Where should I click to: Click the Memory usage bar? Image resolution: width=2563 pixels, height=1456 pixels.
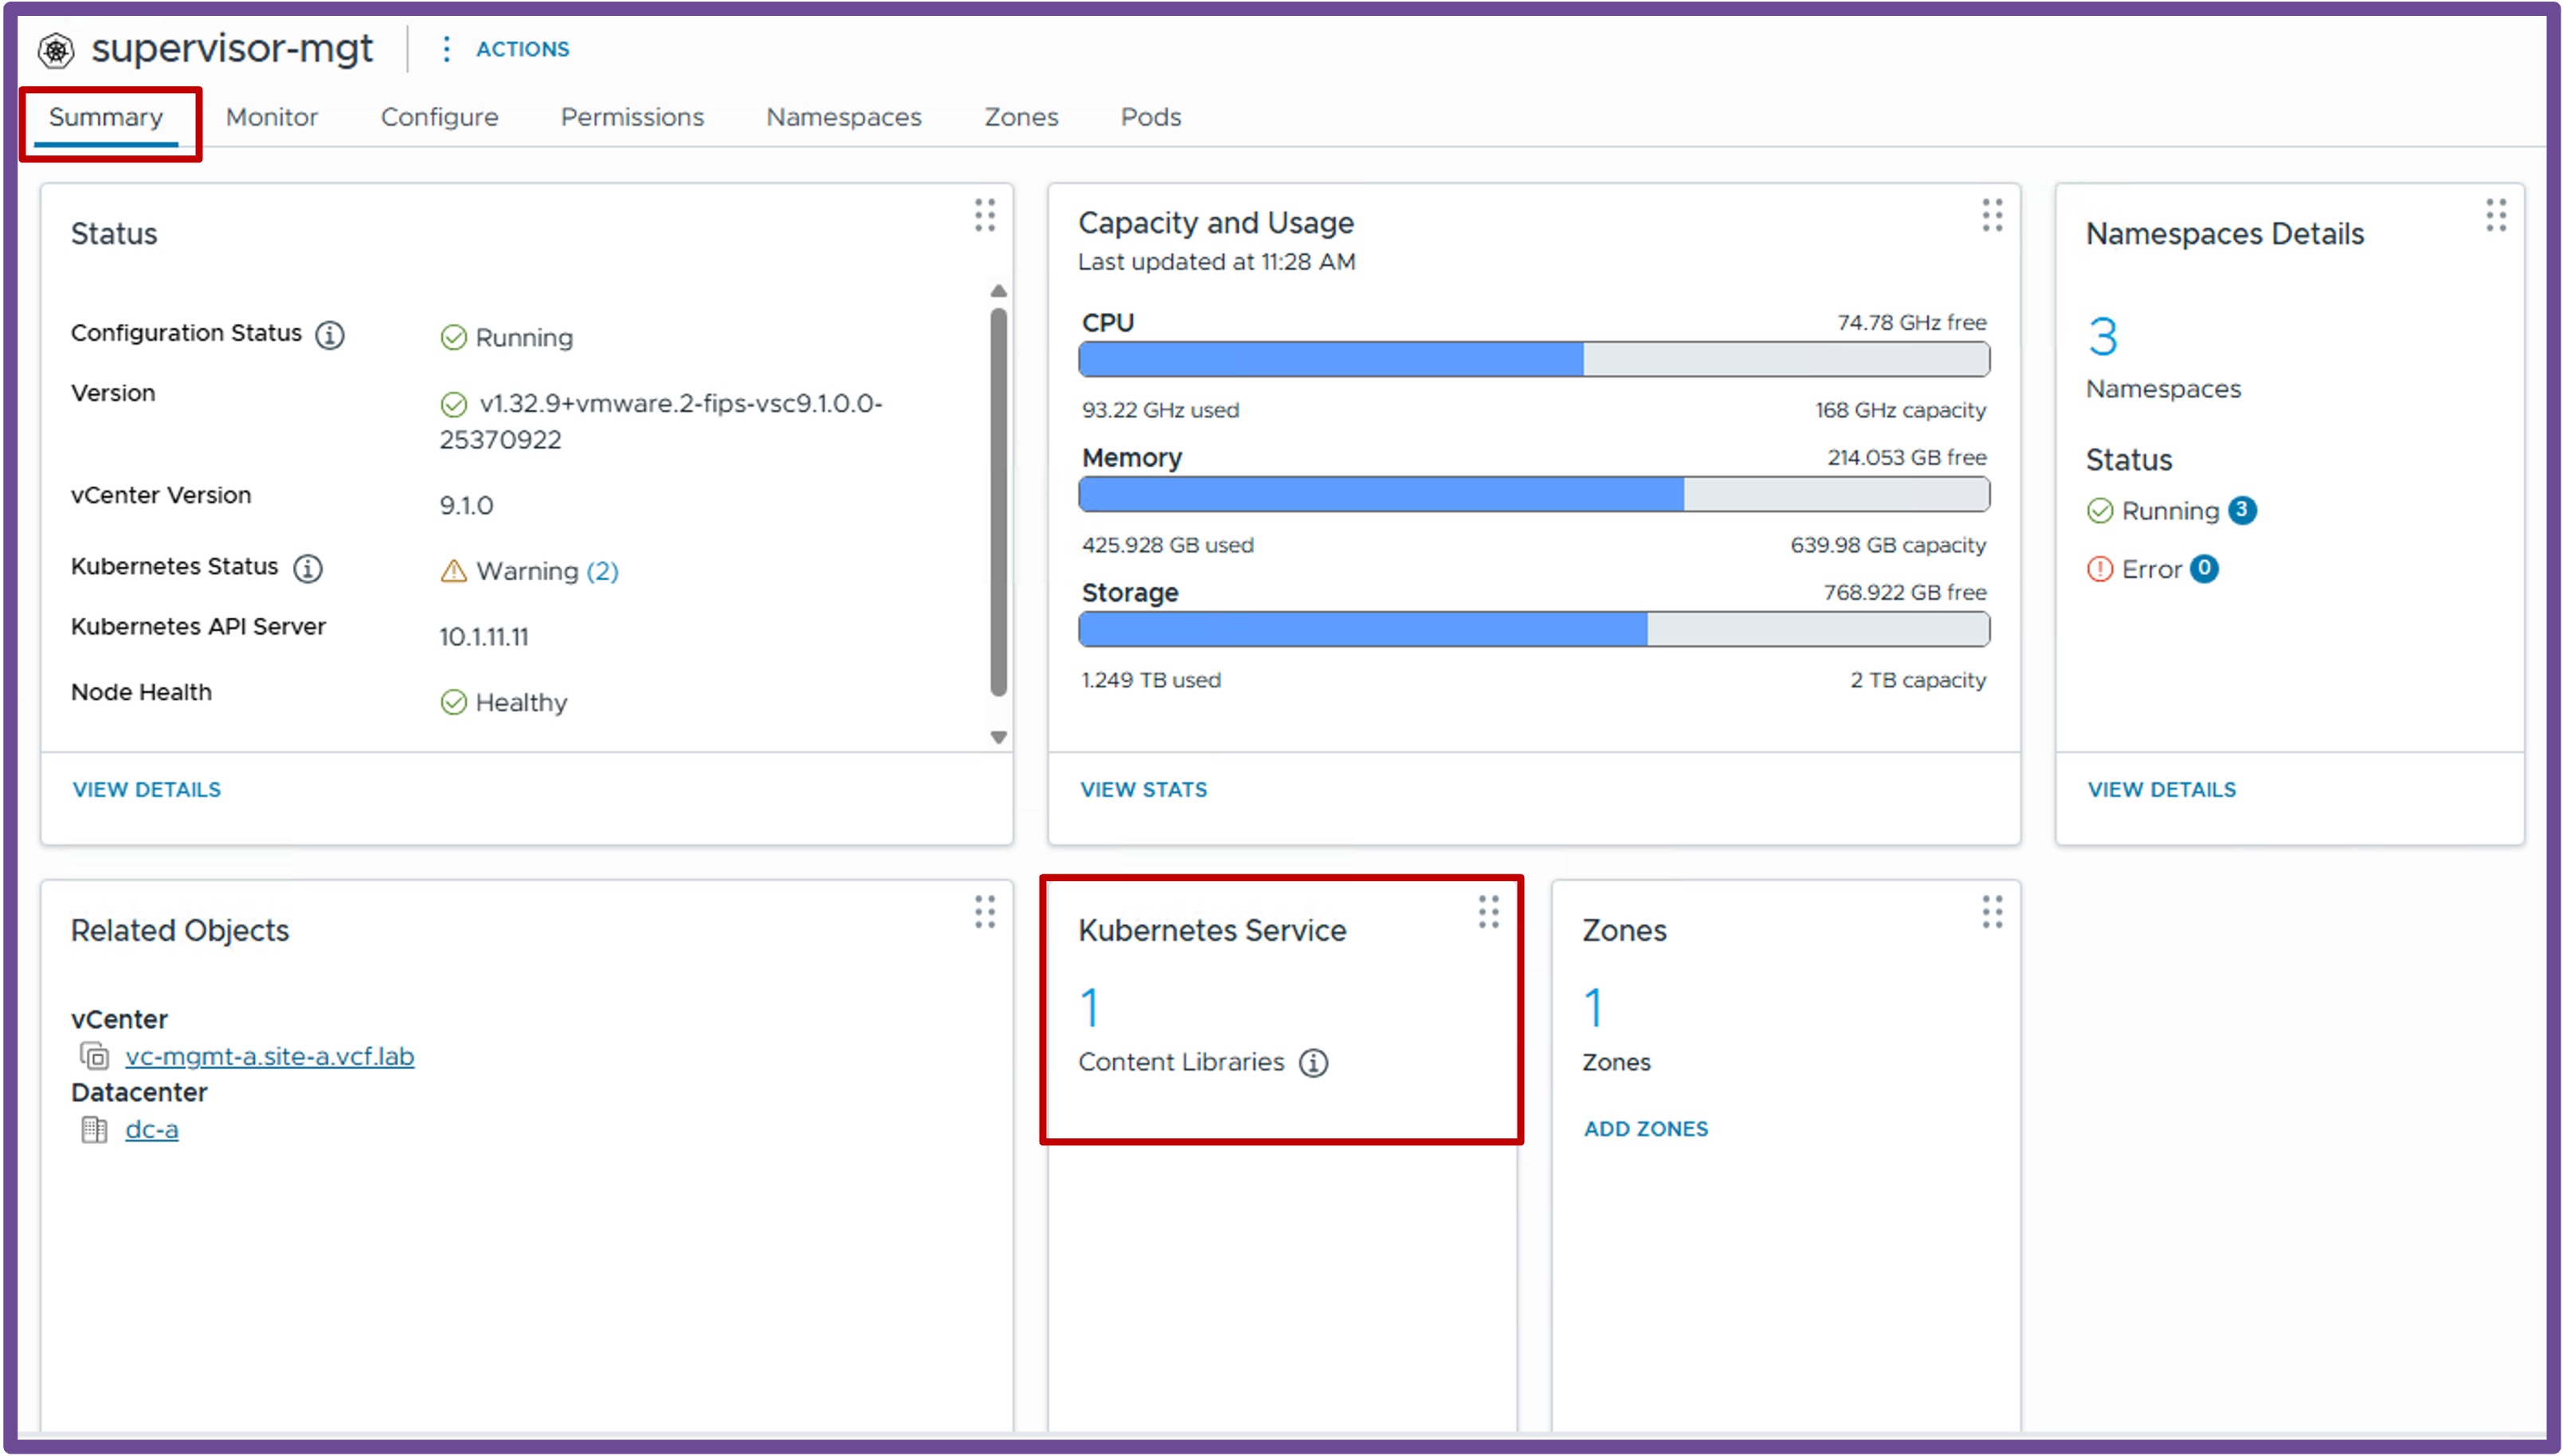coord(1534,494)
